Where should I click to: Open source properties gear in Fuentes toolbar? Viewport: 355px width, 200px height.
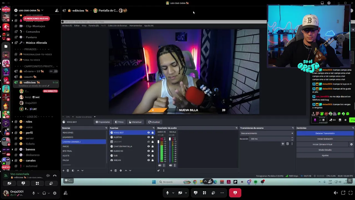[x=121, y=171]
